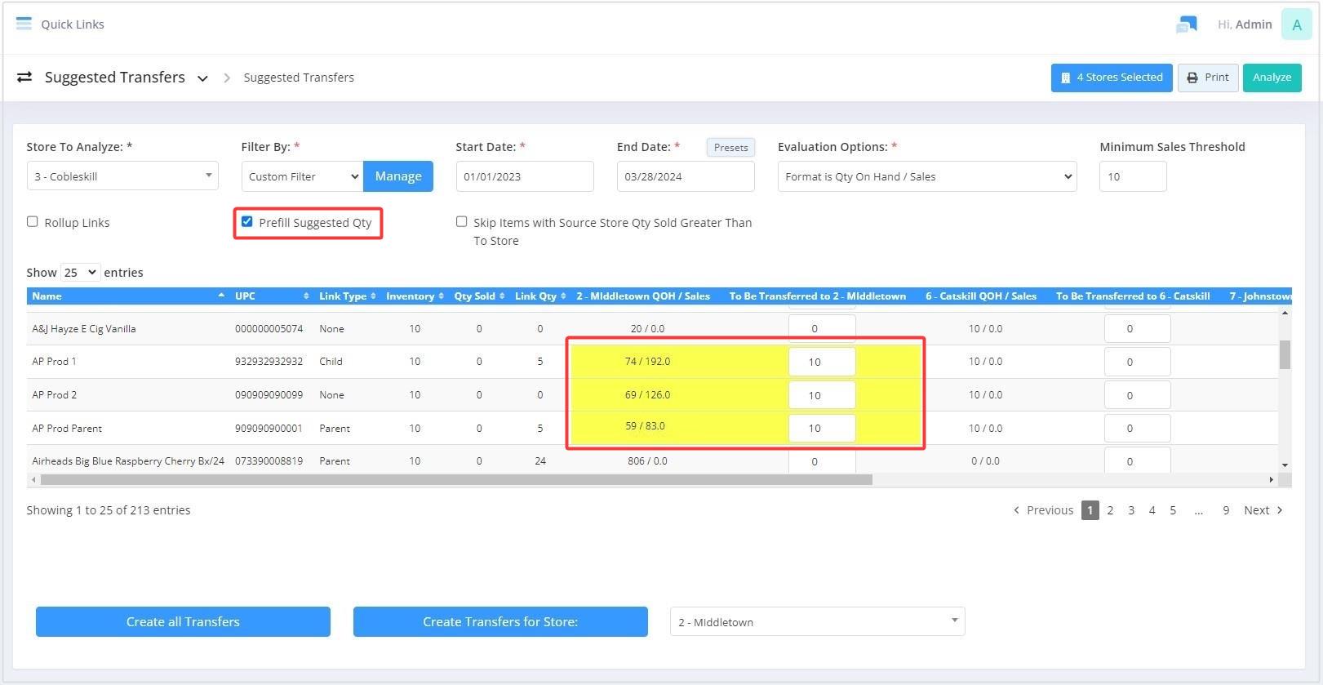Click Create all Transfers

click(183, 621)
